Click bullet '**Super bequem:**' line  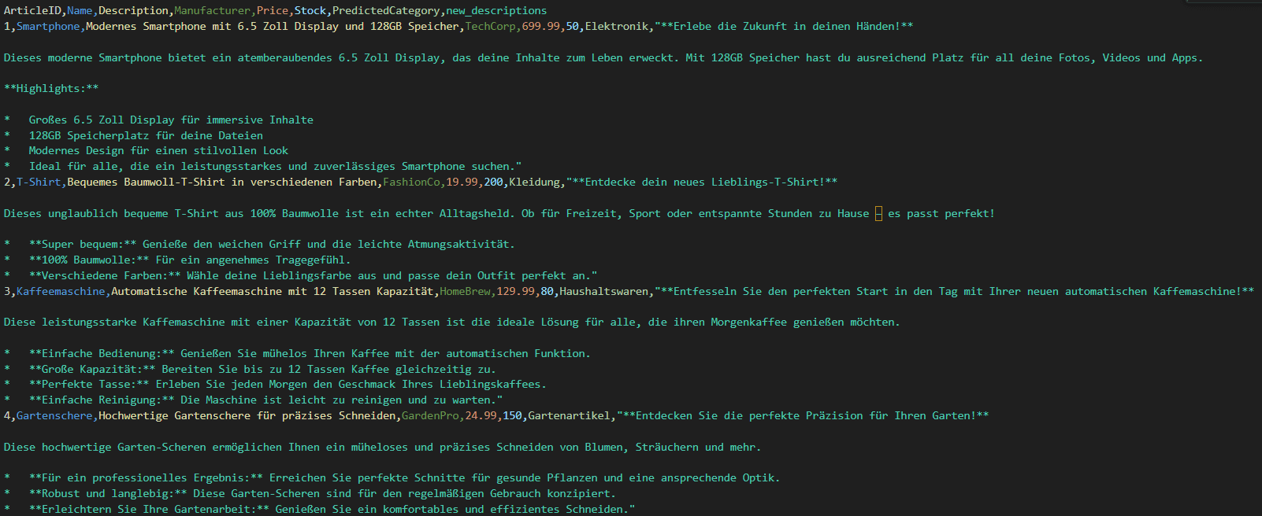[x=259, y=245]
